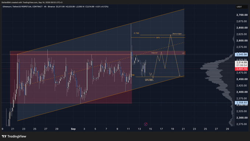The width and height of the screenshot is (250, 141).
Task: Click the open value O2,511.99
Action: click(x=60, y=7)
